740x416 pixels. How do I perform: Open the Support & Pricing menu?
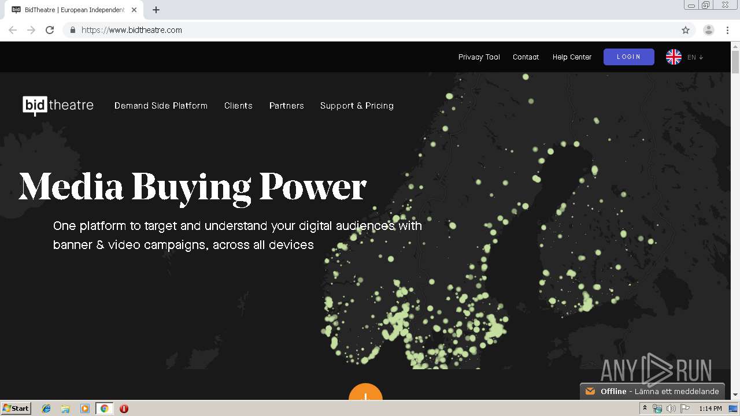coord(357,106)
